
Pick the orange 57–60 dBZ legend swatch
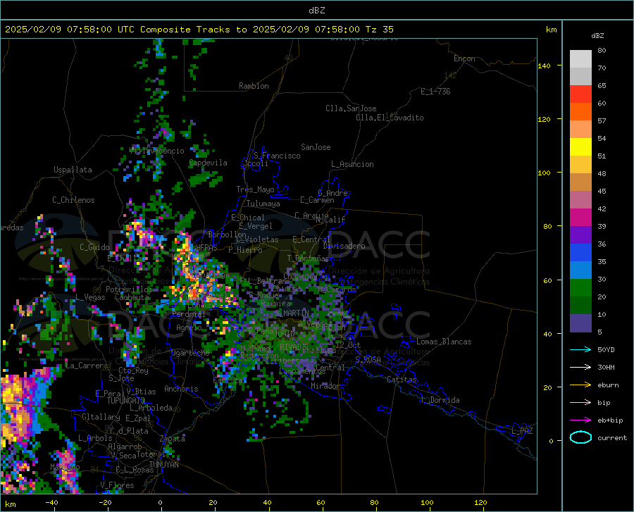[580, 112]
